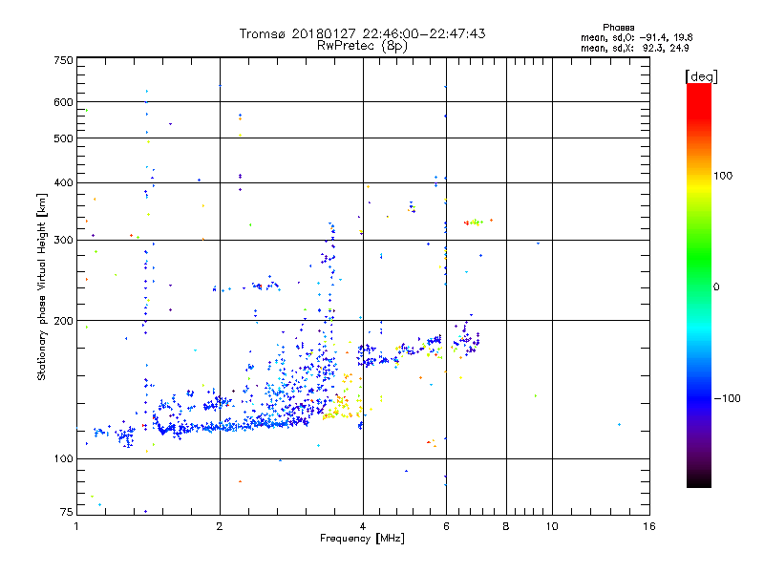Click the '[deg]' colorbar unit label

(x=701, y=76)
